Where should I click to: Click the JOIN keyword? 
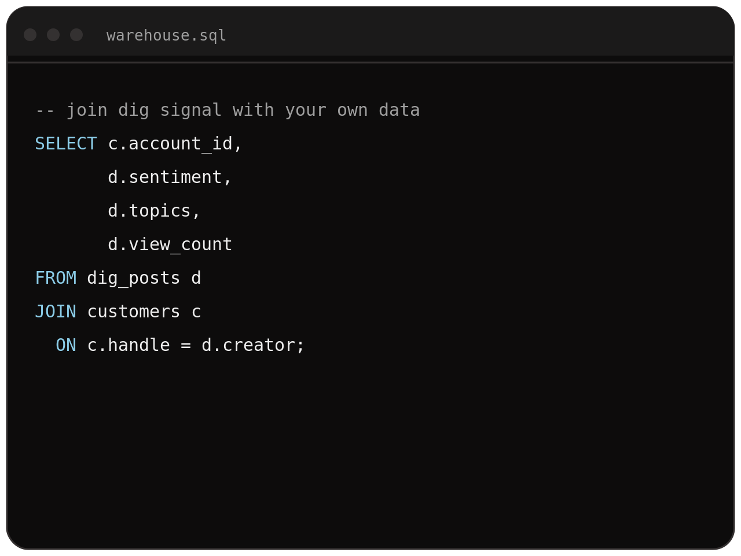(x=56, y=312)
